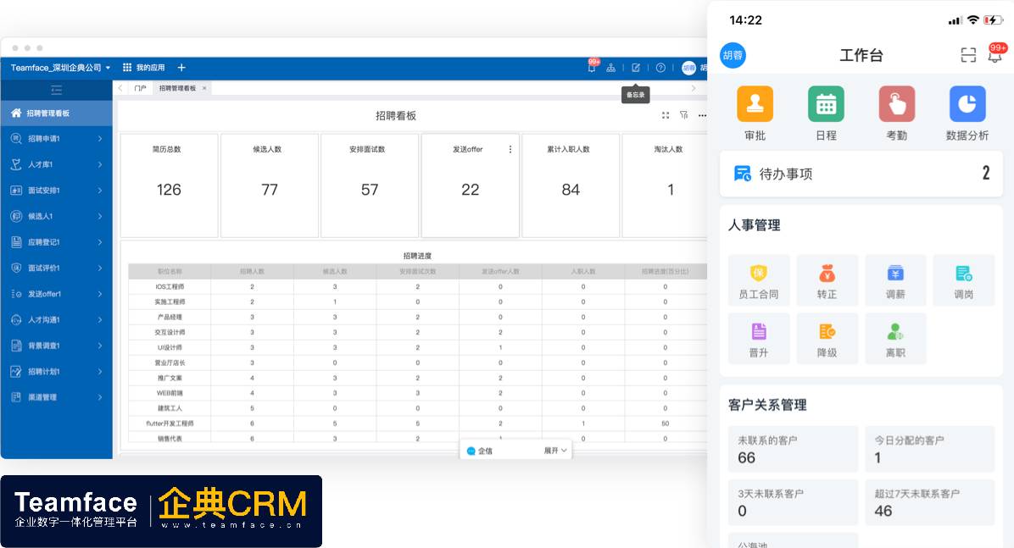The image size is (1014, 548).
Task: Tap the 晋升 icon under 人事管理
Action: tap(759, 331)
